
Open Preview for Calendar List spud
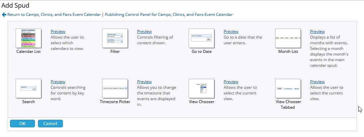click(58, 32)
